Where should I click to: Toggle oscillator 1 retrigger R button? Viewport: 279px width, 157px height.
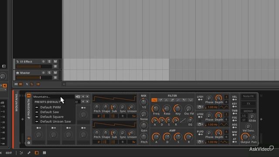[x=122, y=116]
